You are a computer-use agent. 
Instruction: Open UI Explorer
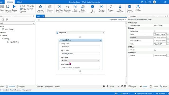pyautogui.click(x=92, y=9)
